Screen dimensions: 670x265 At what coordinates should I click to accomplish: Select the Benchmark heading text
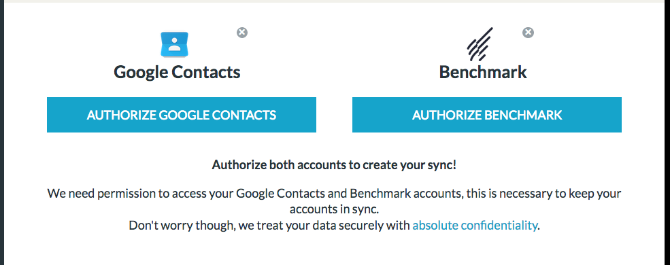click(483, 72)
